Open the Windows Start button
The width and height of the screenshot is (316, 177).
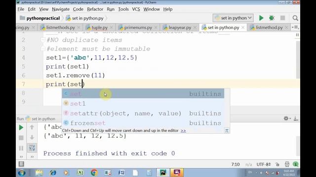point(22,173)
